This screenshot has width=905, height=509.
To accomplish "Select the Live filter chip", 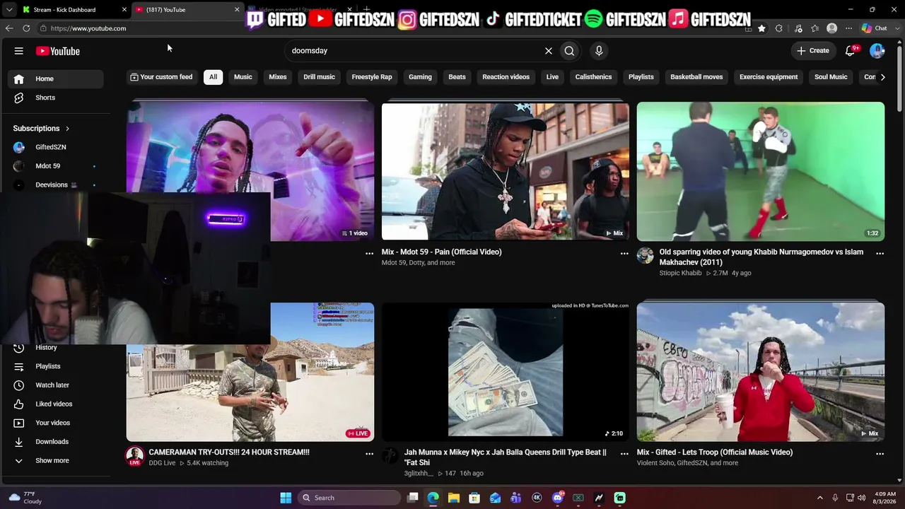I will [552, 77].
